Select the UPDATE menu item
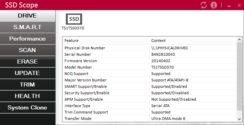244x125 pixels. [x=27, y=73]
